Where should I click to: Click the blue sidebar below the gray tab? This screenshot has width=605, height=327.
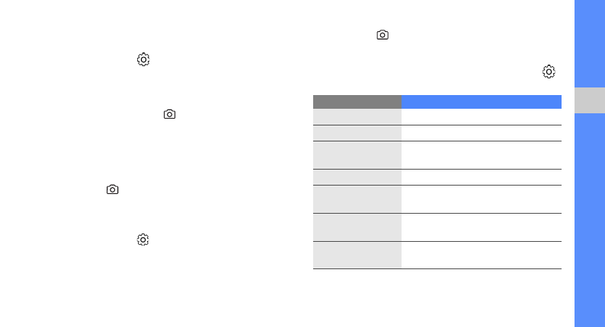click(x=590, y=221)
